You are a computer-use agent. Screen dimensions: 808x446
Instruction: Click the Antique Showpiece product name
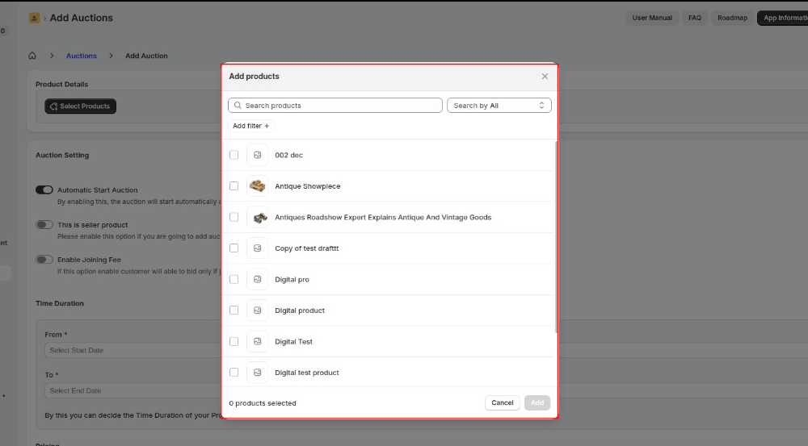308,186
